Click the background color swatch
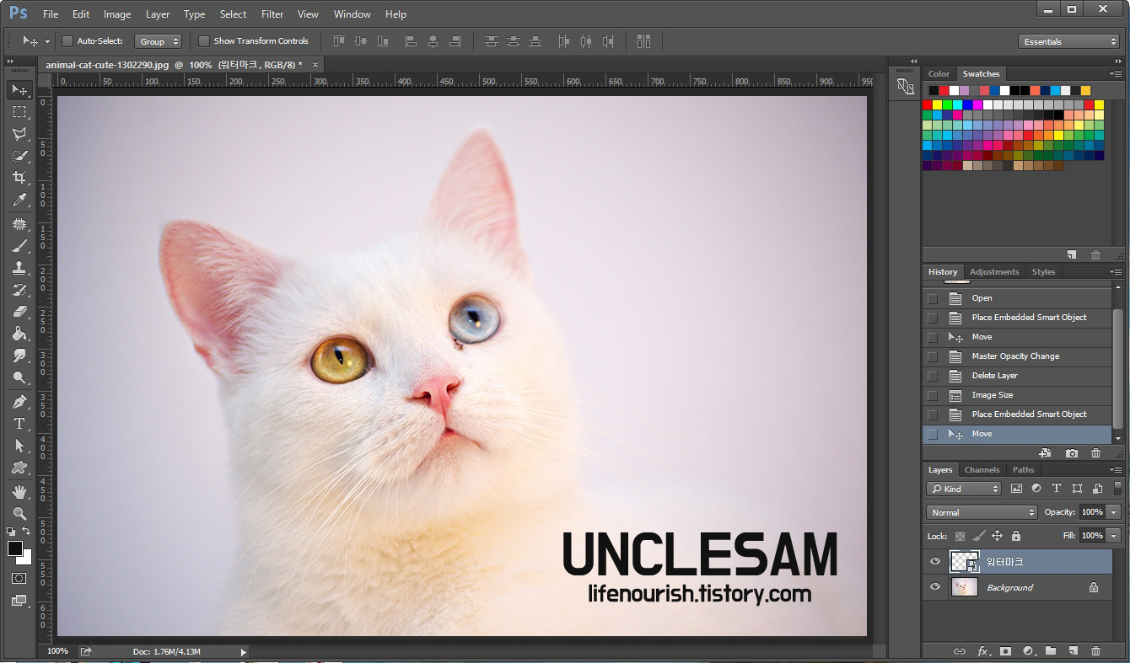This screenshot has width=1130, height=663. (26, 559)
